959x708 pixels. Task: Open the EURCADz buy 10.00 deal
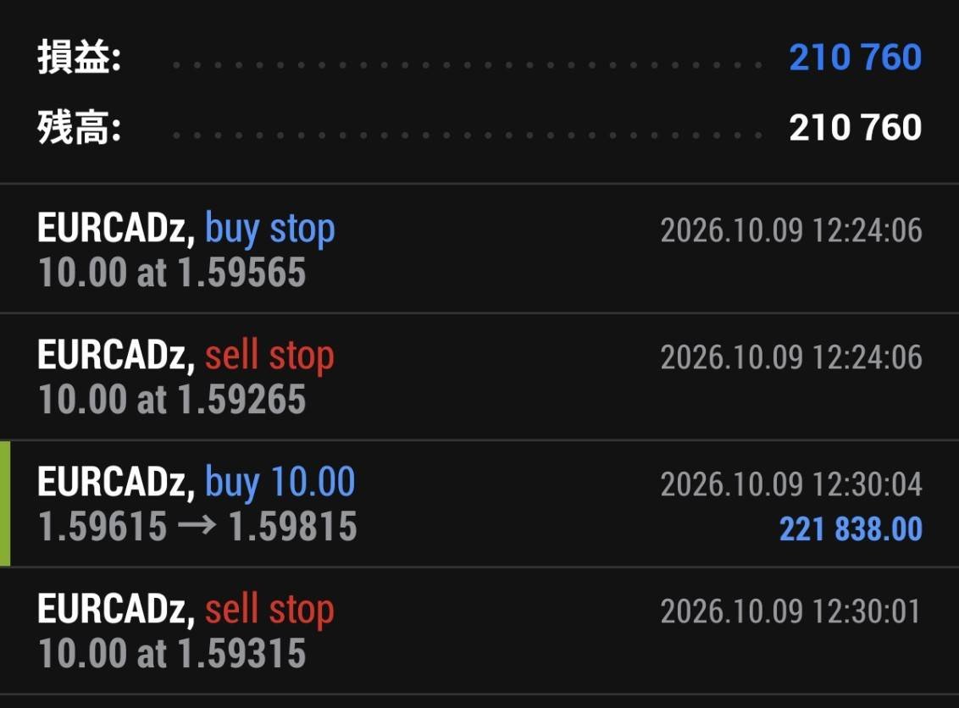coord(479,504)
